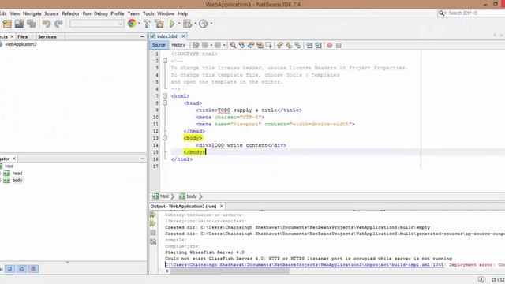Screen dimensions: 505x284
Task: Click the Undo arrow in main toolbar
Action: click(x=47, y=24)
